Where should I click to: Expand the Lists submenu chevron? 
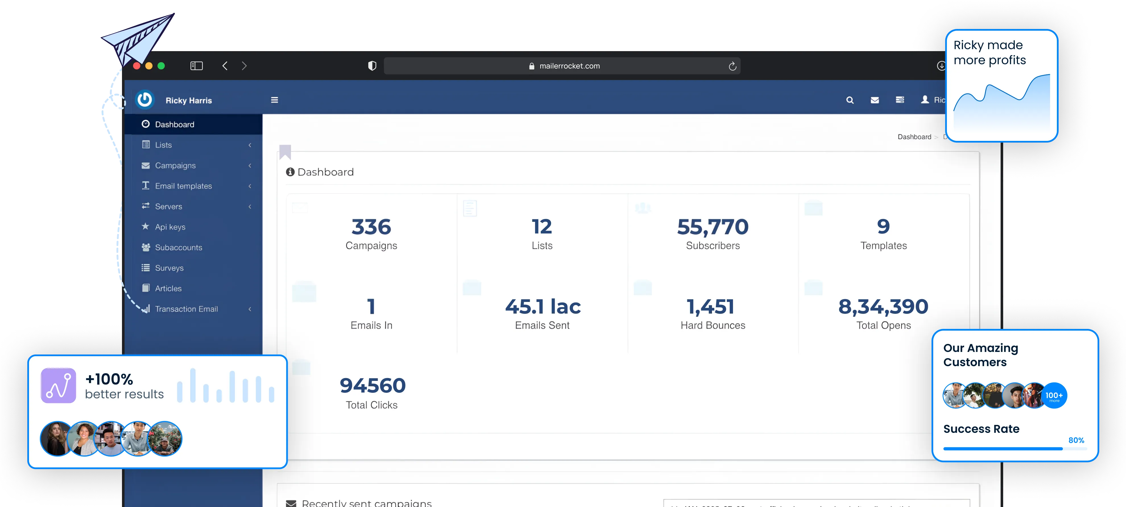pyautogui.click(x=250, y=145)
